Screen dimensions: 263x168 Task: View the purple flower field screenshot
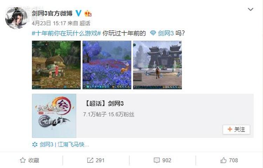[x=107, y=65]
